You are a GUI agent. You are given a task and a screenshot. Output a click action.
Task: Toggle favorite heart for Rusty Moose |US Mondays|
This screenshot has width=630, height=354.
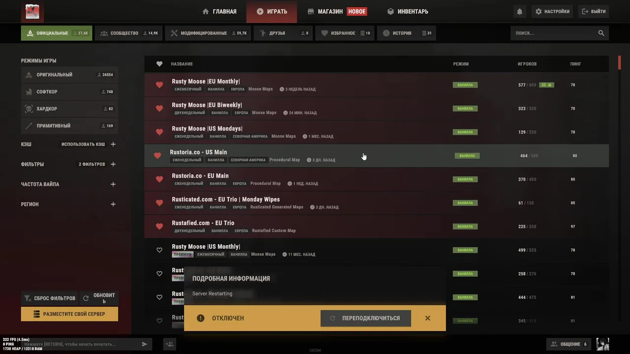click(159, 132)
